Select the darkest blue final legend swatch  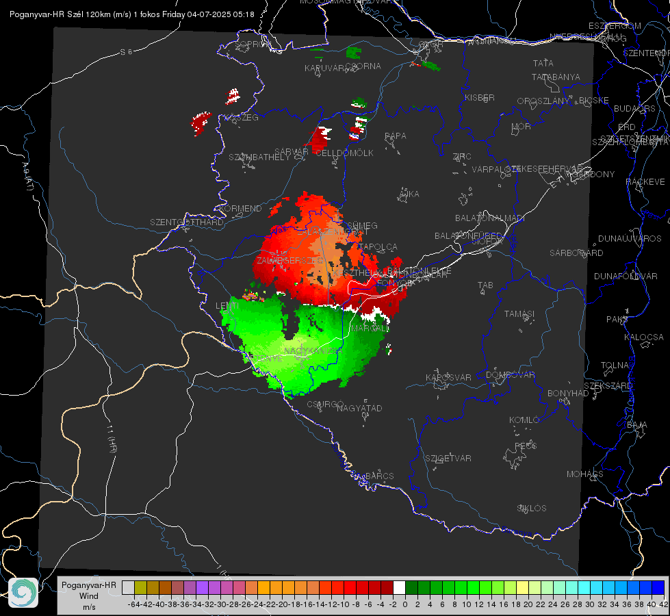tap(658, 587)
